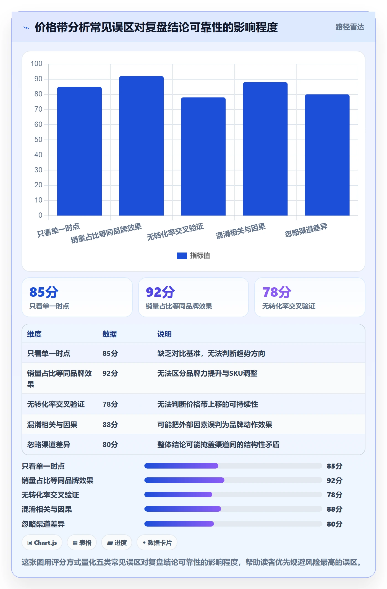The height and width of the screenshot is (589, 387).
Task: Click table cell 可能把外部因素误判为品牌动作效果
Action: (x=215, y=425)
